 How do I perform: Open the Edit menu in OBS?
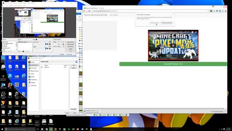tap(7, 5)
